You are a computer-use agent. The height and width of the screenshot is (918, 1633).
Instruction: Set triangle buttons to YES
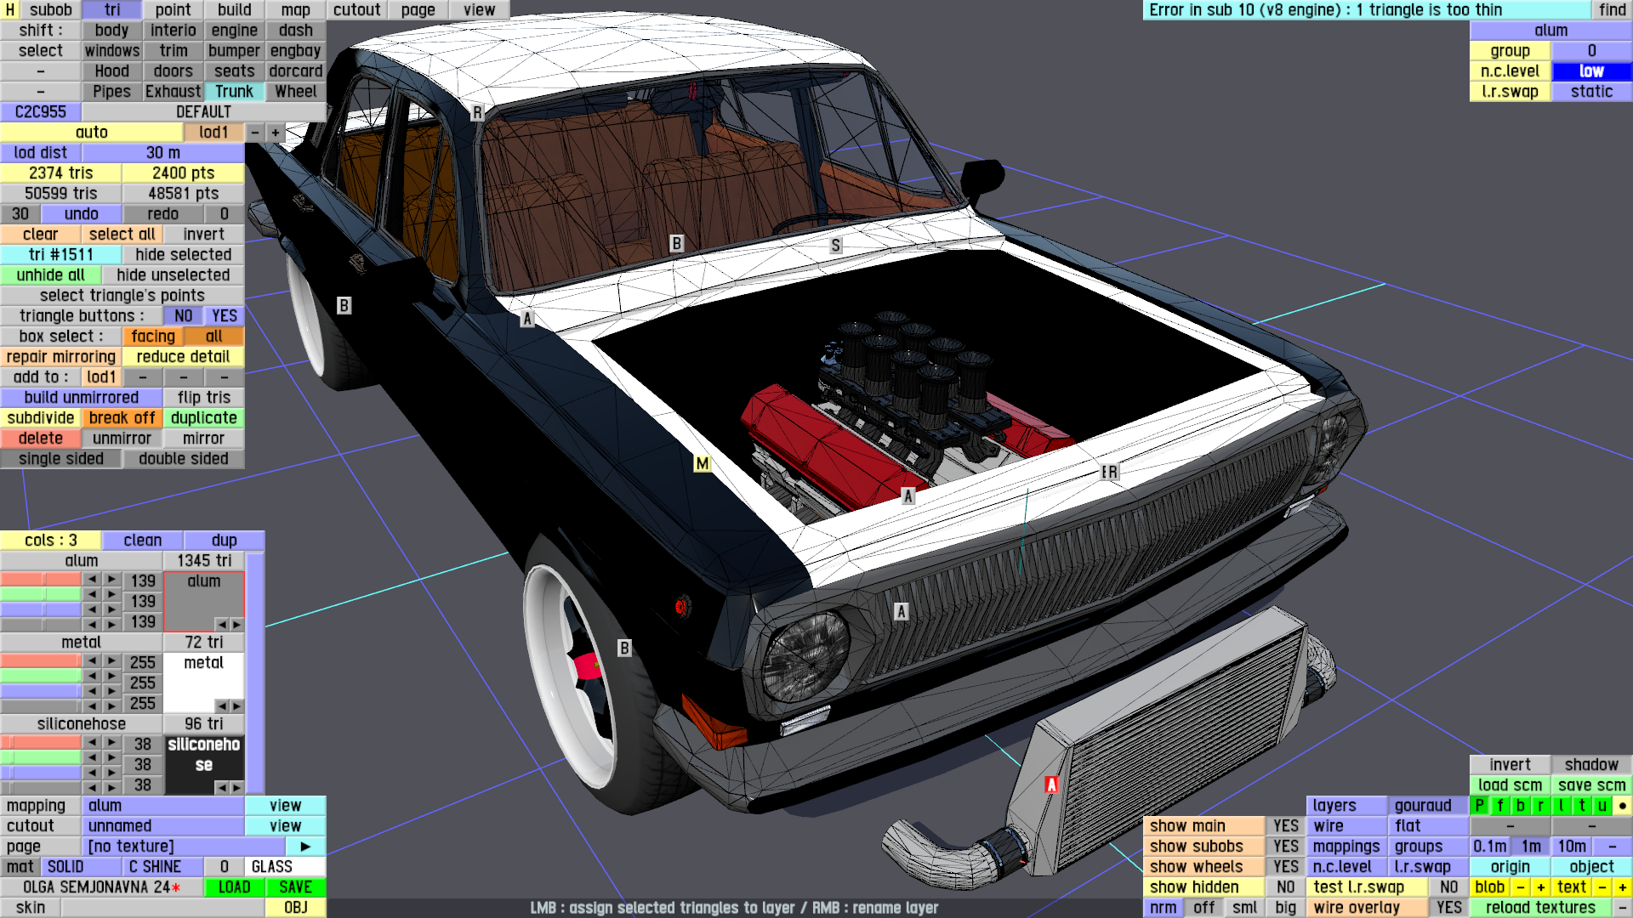pyautogui.click(x=225, y=316)
